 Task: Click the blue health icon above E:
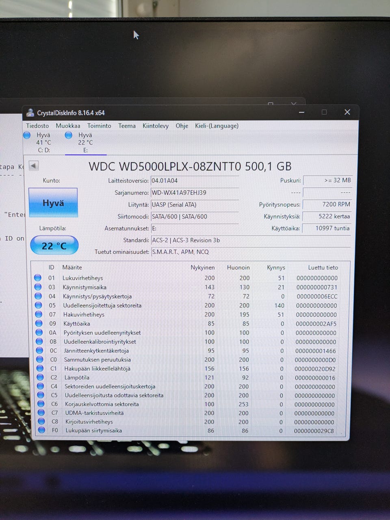pyautogui.click(x=69, y=135)
